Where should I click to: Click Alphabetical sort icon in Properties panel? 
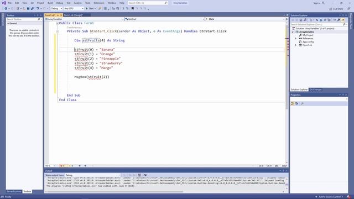[x=297, y=103]
